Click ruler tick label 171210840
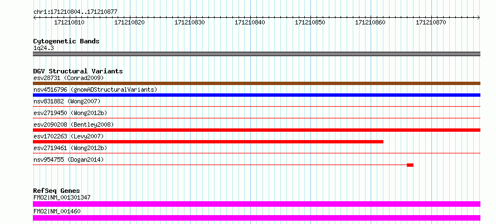 pos(250,22)
